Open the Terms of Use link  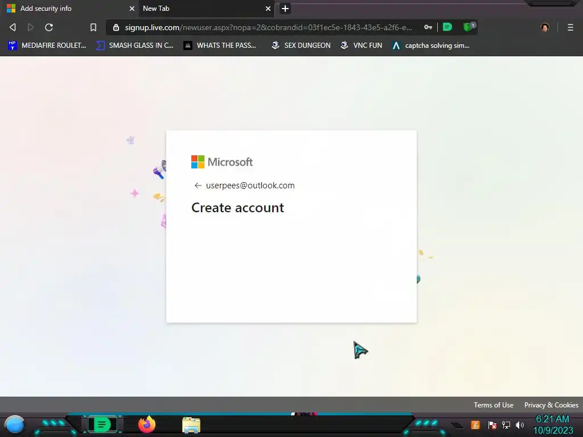click(494, 405)
